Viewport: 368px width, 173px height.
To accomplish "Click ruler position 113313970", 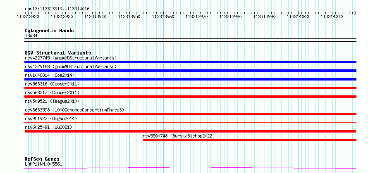I will pyautogui.click(x=197, y=17).
